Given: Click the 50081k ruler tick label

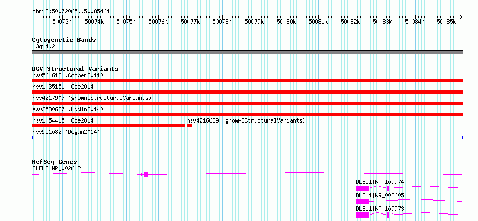Looking at the screenshot, I should (x=318, y=22).
